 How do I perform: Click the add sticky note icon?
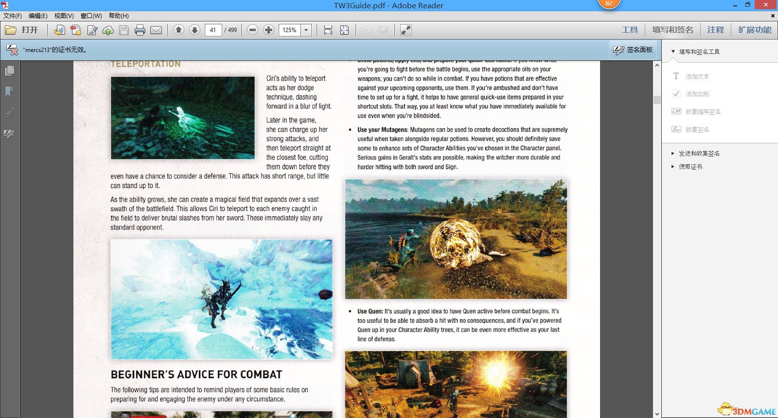click(367, 30)
